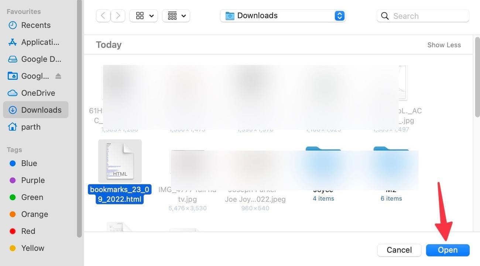
Task: Click the back navigation arrow
Action: click(103, 16)
